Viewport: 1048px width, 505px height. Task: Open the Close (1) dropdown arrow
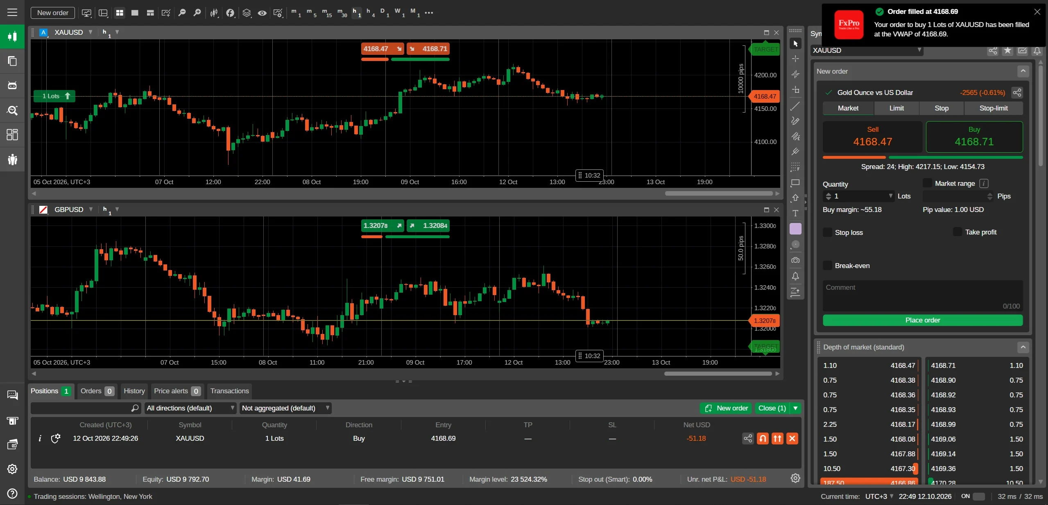(795, 408)
